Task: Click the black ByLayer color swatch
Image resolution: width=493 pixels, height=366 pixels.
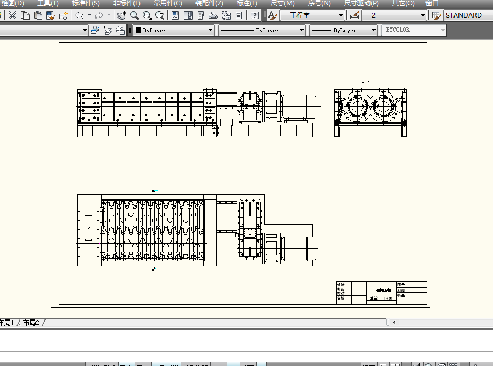Action: point(138,31)
